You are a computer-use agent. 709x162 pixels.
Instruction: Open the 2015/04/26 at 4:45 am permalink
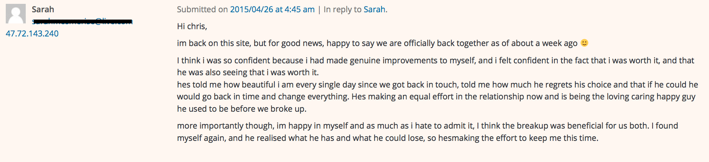(272, 10)
